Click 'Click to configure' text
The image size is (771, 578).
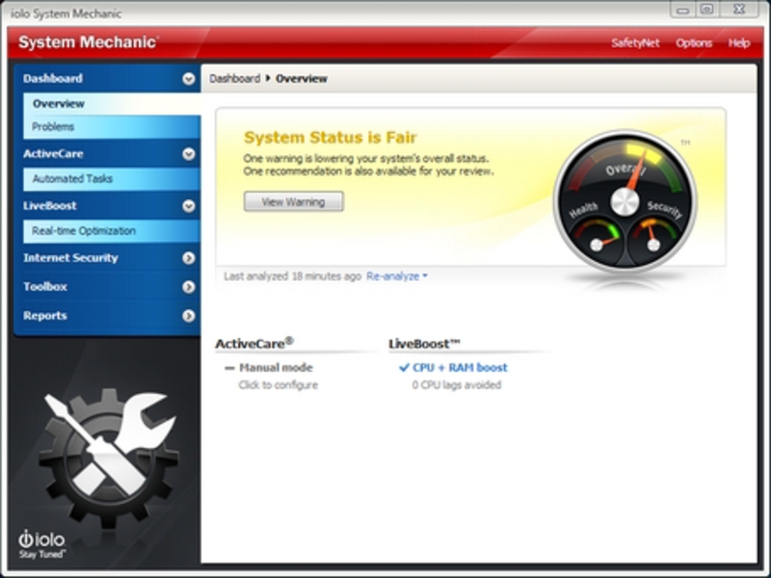279,384
